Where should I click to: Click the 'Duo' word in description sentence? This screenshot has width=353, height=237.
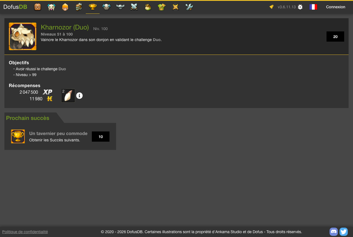pos(157,40)
